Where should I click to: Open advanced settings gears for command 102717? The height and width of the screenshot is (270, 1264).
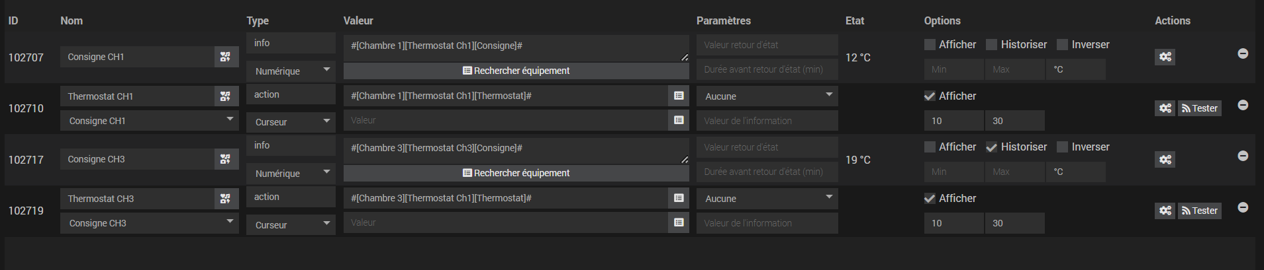click(1165, 159)
